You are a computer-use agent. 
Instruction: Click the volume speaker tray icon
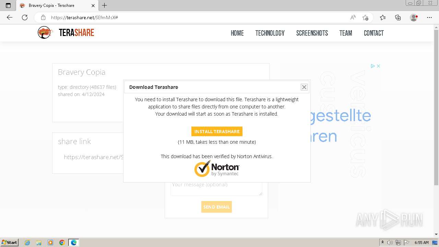click(x=390, y=243)
